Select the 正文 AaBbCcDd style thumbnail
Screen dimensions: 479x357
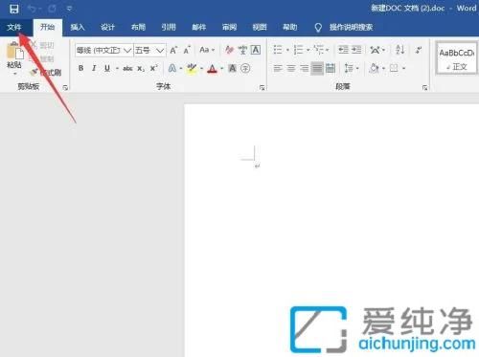tap(457, 58)
